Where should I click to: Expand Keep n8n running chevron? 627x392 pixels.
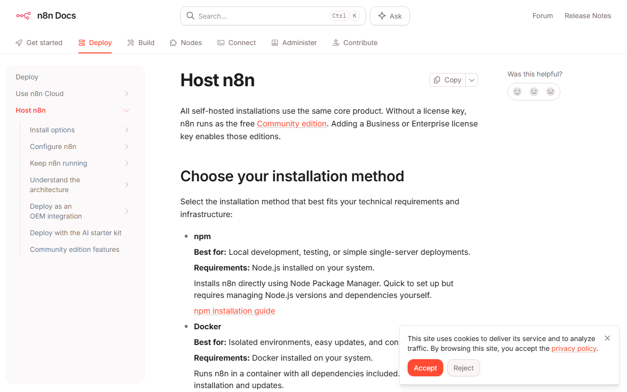point(126,163)
